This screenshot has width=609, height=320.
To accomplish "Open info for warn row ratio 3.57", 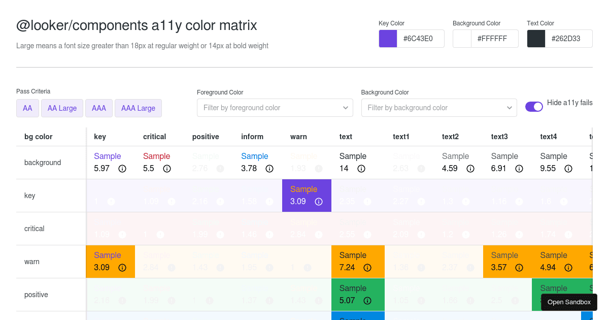I will click(x=519, y=268).
